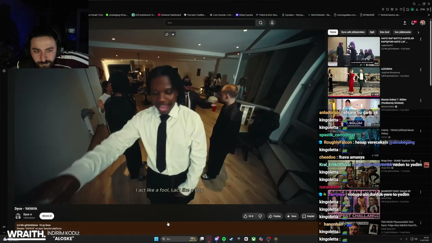Viewport: 432px width, 243px height.
Task: Open the Streamer Dashboard bookmark
Action: coord(169,15)
